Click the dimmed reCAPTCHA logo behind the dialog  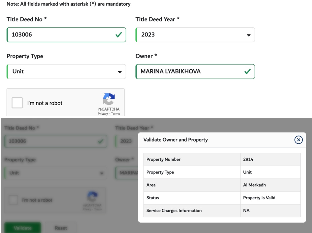[92, 197]
